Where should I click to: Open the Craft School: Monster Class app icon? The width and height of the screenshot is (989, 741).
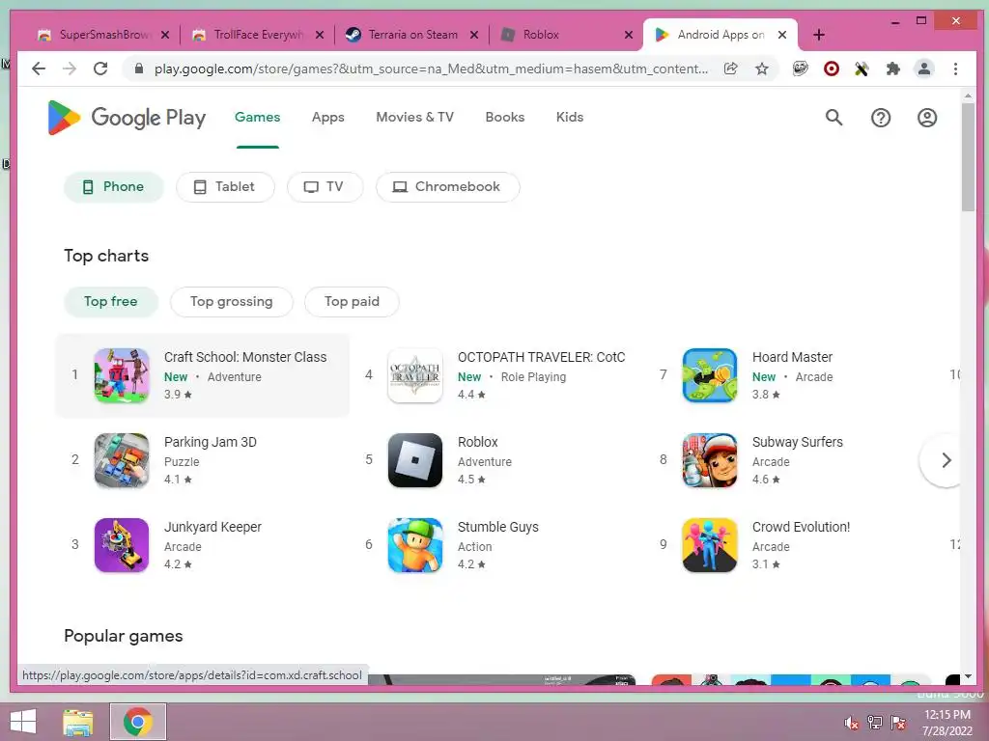122,375
